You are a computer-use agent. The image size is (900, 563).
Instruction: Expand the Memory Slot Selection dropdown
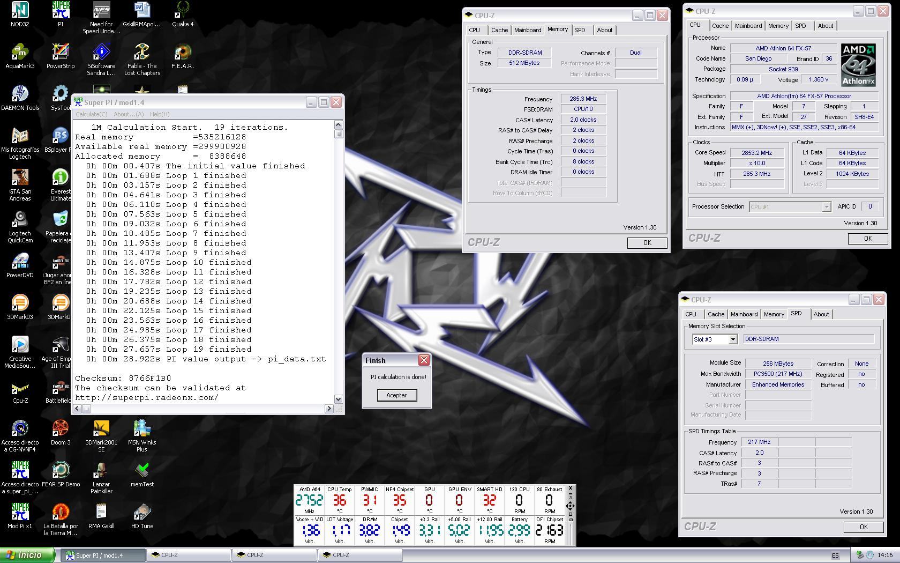[x=733, y=339]
